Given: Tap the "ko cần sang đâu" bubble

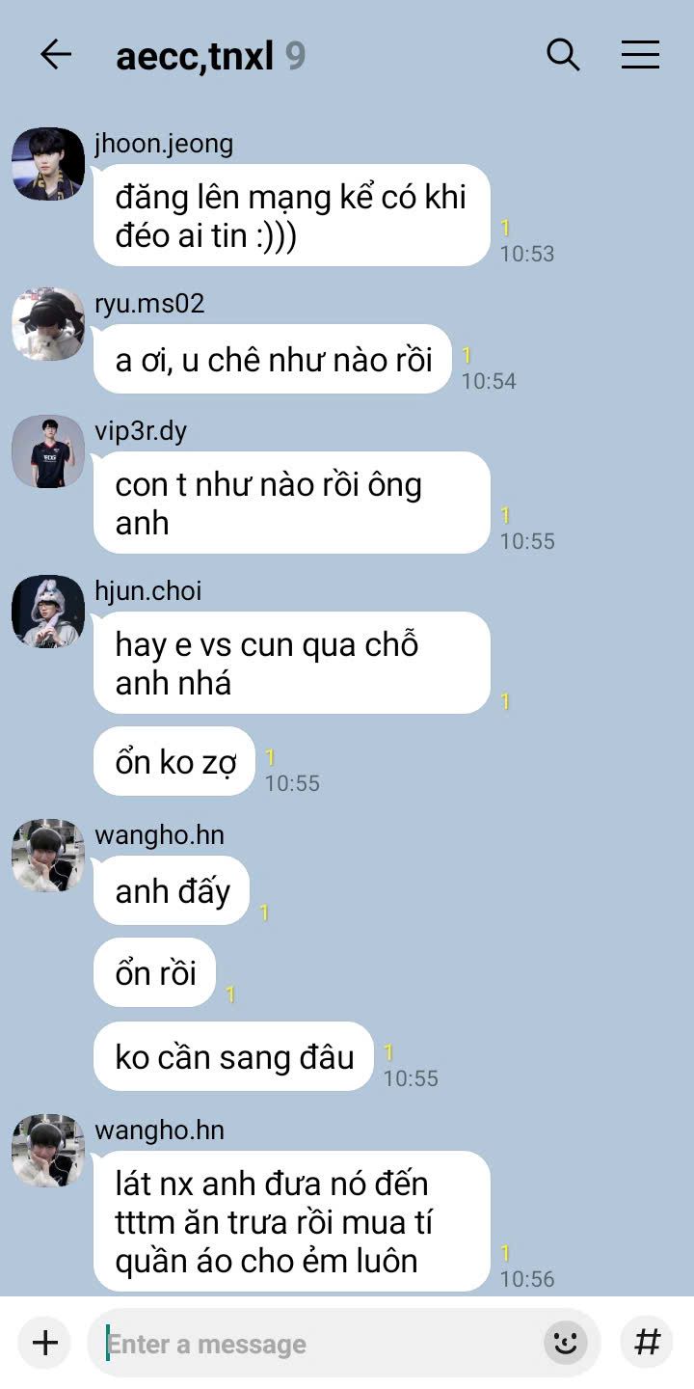Looking at the screenshot, I should pos(234,1057).
